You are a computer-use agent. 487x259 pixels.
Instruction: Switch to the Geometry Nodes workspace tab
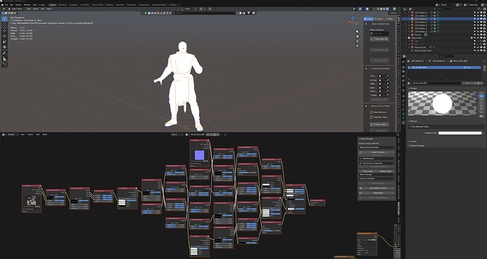coord(159,5)
